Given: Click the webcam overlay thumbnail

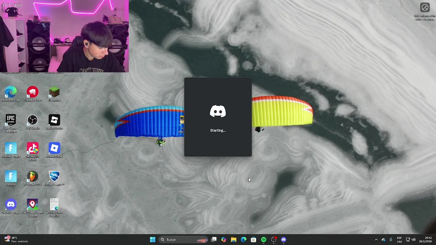Looking at the screenshot, I should [x=64, y=36].
